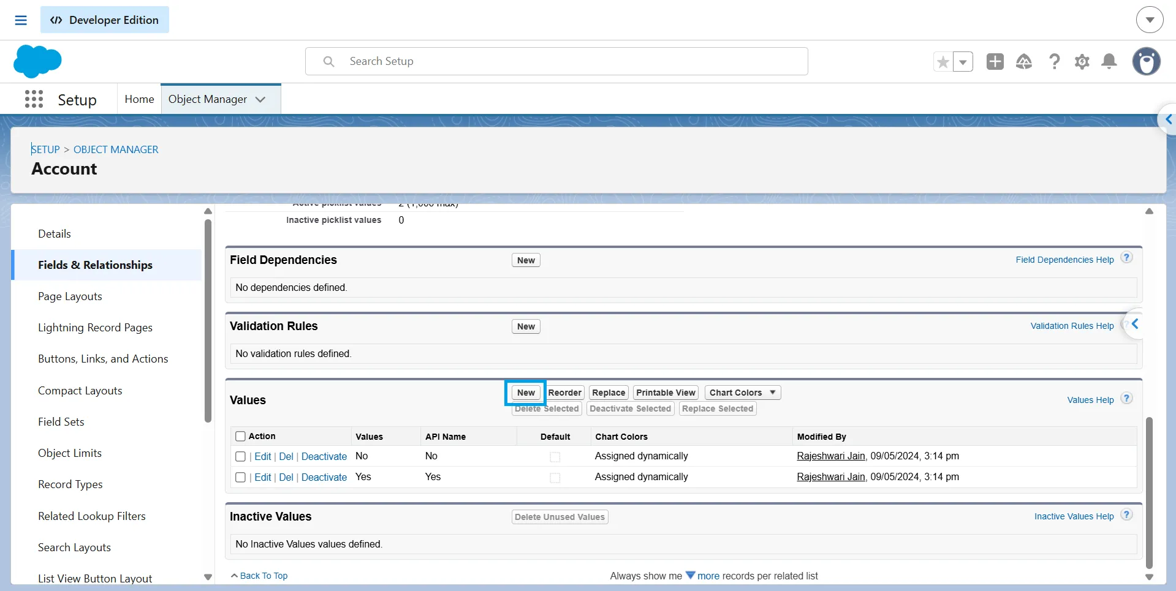Open the App Launcher dots icon

pos(34,99)
